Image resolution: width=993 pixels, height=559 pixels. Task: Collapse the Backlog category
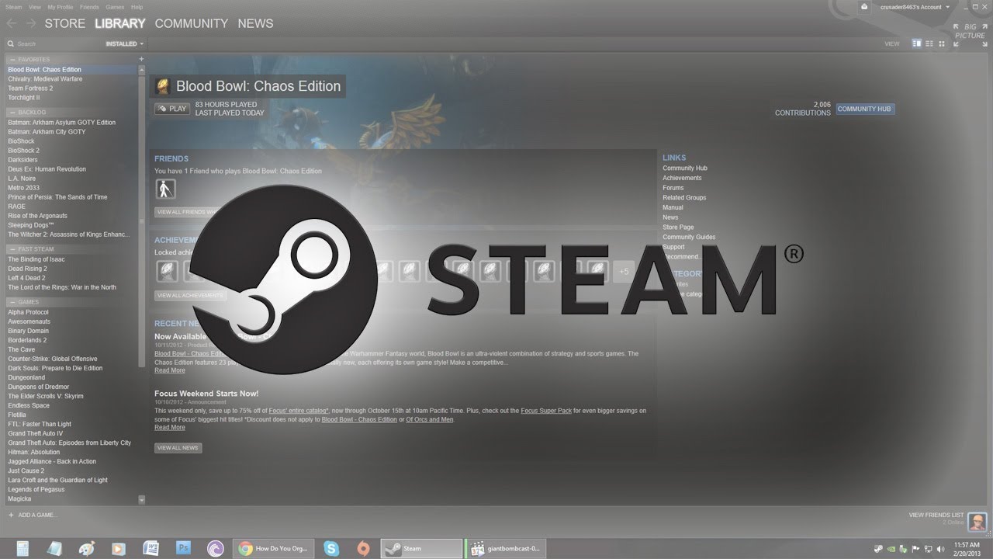(x=12, y=113)
